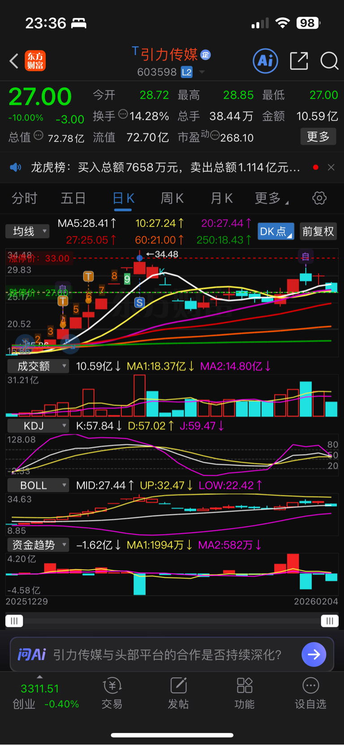Tap the purple 自 marker at chart top right
Image resolution: width=344 pixels, height=745 pixels.
(305, 256)
